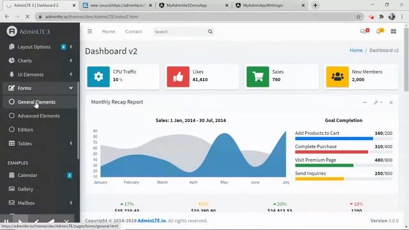
Task: Click the Dashboard v2 page heading
Action: pyautogui.click(x=111, y=51)
